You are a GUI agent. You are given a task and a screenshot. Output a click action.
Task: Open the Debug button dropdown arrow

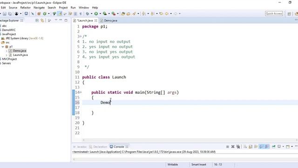point(91,14)
